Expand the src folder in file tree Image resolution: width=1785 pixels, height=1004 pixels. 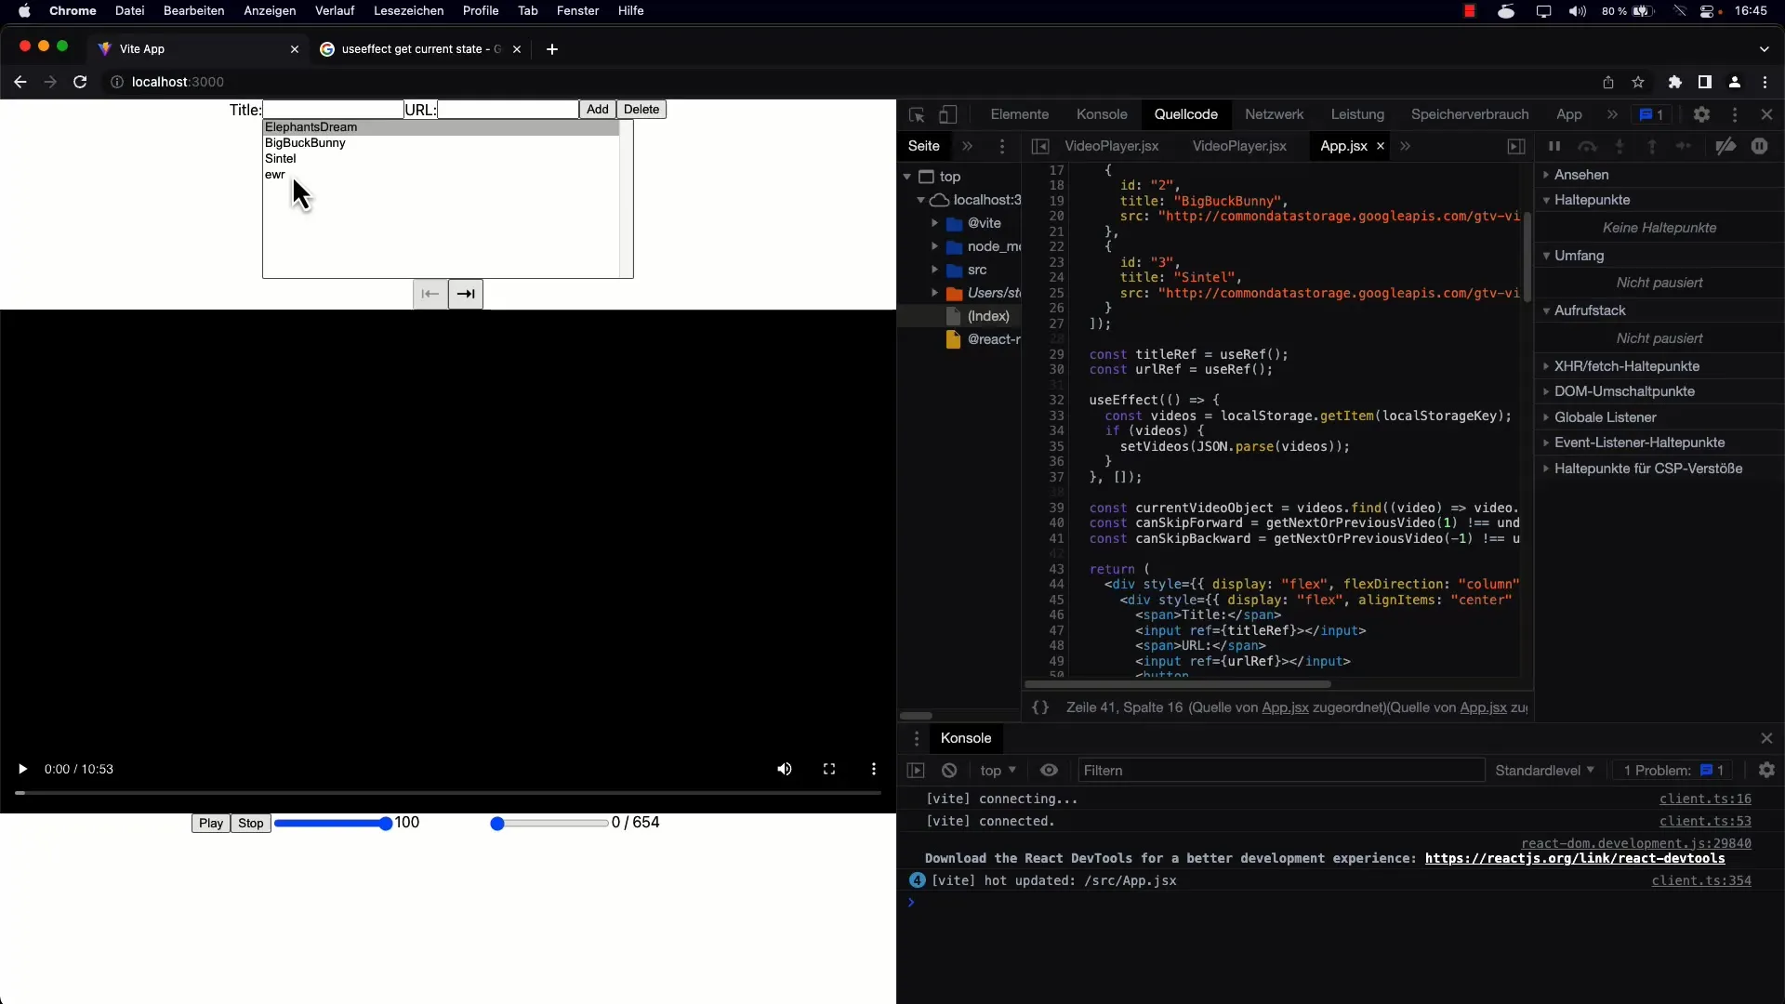[x=936, y=269]
